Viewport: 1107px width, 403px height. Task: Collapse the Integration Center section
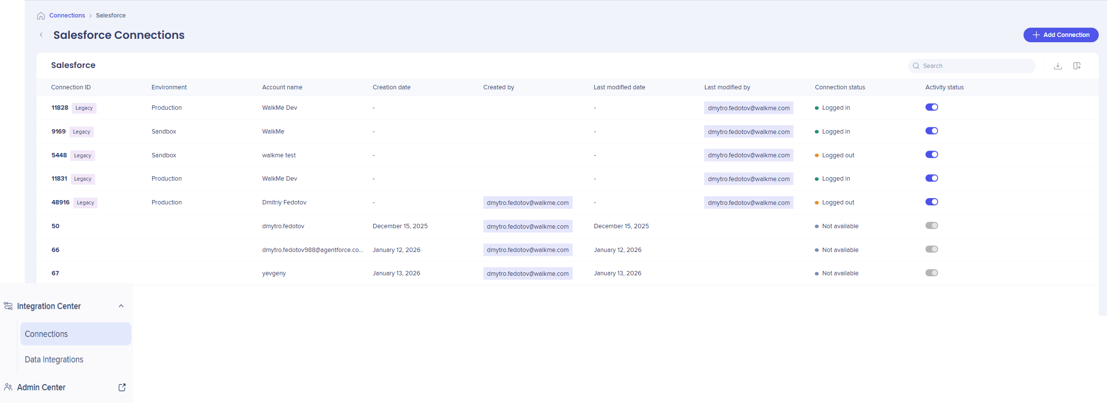(121, 306)
